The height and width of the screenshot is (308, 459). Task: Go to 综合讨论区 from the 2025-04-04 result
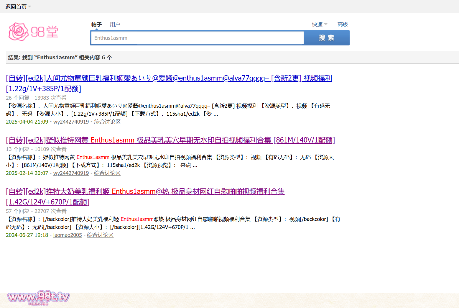pos(107,122)
